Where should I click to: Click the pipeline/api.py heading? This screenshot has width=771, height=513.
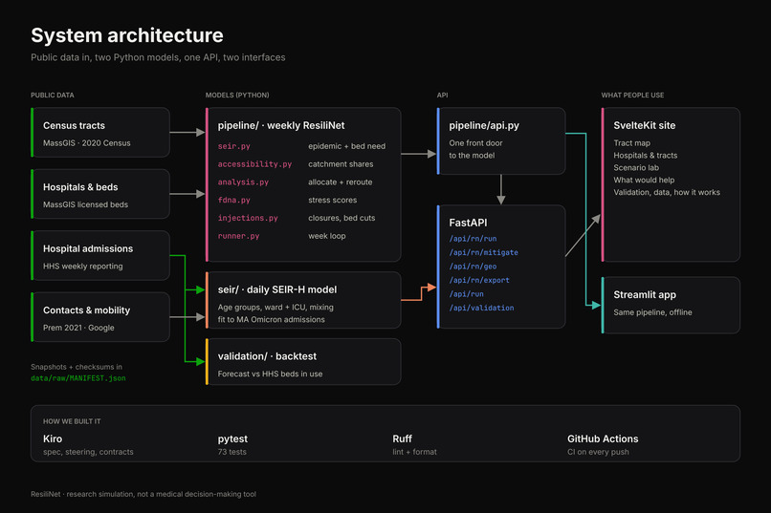tap(484, 125)
